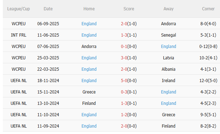Click England in the 11-09-2024 Finland row
The image size is (220, 134).
[89, 126]
